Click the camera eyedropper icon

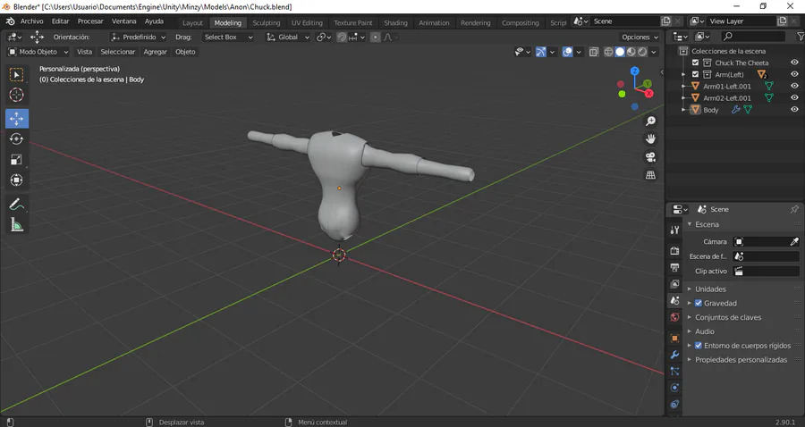click(794, 241)
